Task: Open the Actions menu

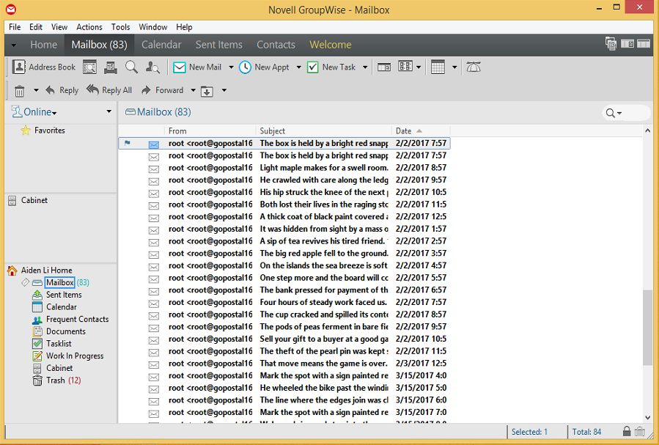Action: (89, 27)
